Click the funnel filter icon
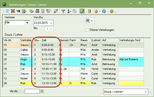The height and width of the screenshot is (97, 154). pos(63,11)
